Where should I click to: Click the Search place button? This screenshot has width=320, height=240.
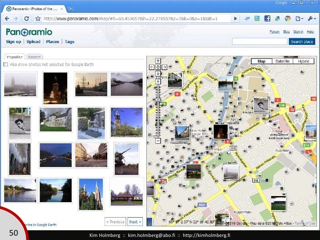point(302,42)
